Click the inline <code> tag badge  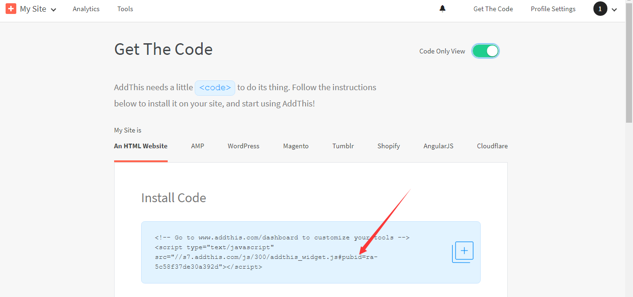[215, 87]
